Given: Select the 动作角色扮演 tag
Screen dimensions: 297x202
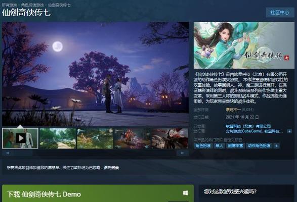Looking at the screenshot, I should [259, 145].
